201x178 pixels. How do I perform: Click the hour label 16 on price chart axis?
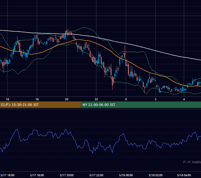click(x=7, y=99)
